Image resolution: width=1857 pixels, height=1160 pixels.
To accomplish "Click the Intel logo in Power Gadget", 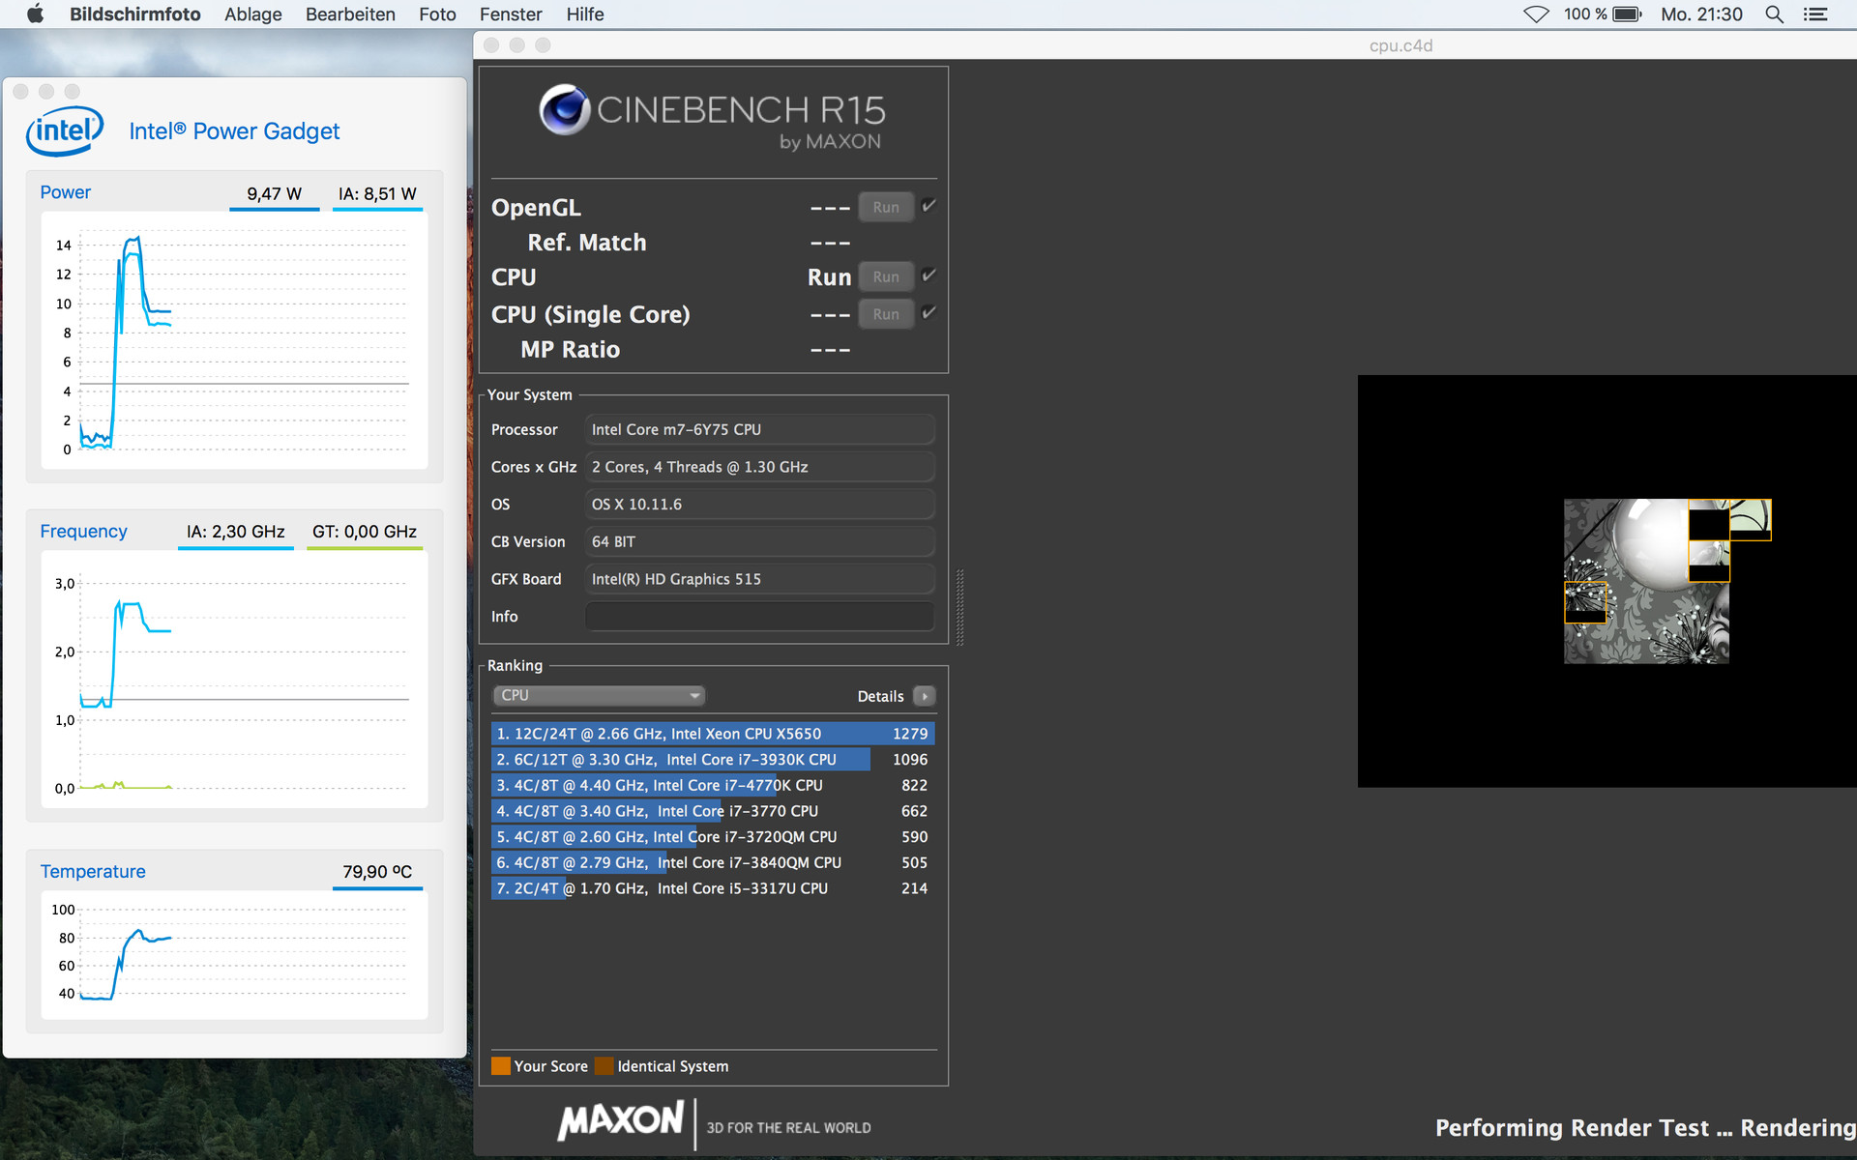I will point(64,131).
